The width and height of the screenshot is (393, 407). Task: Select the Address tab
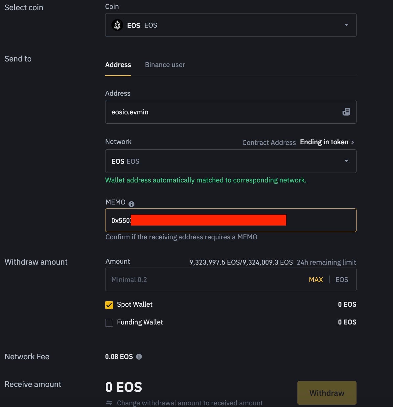[x=118, y=64]
